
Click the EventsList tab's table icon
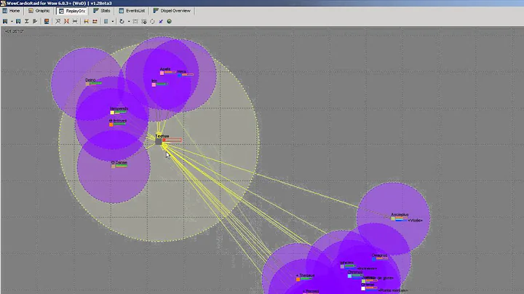(122, 11)
